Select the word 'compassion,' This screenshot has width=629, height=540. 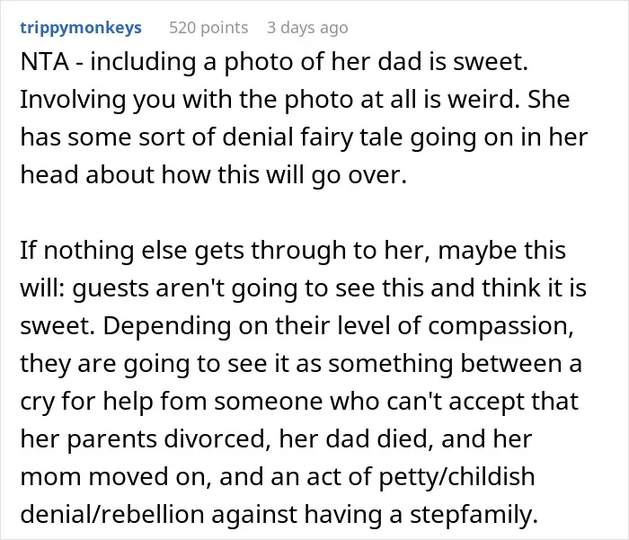[x=501, y=326]
